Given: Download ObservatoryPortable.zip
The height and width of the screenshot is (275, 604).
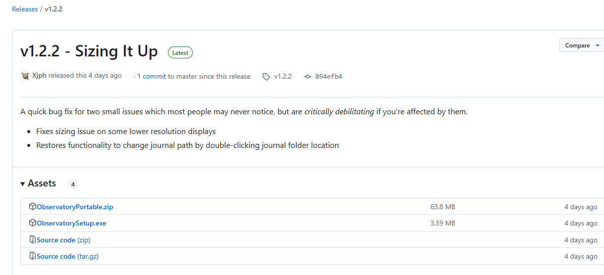Looking at the screenshot, I should point(75,207).
